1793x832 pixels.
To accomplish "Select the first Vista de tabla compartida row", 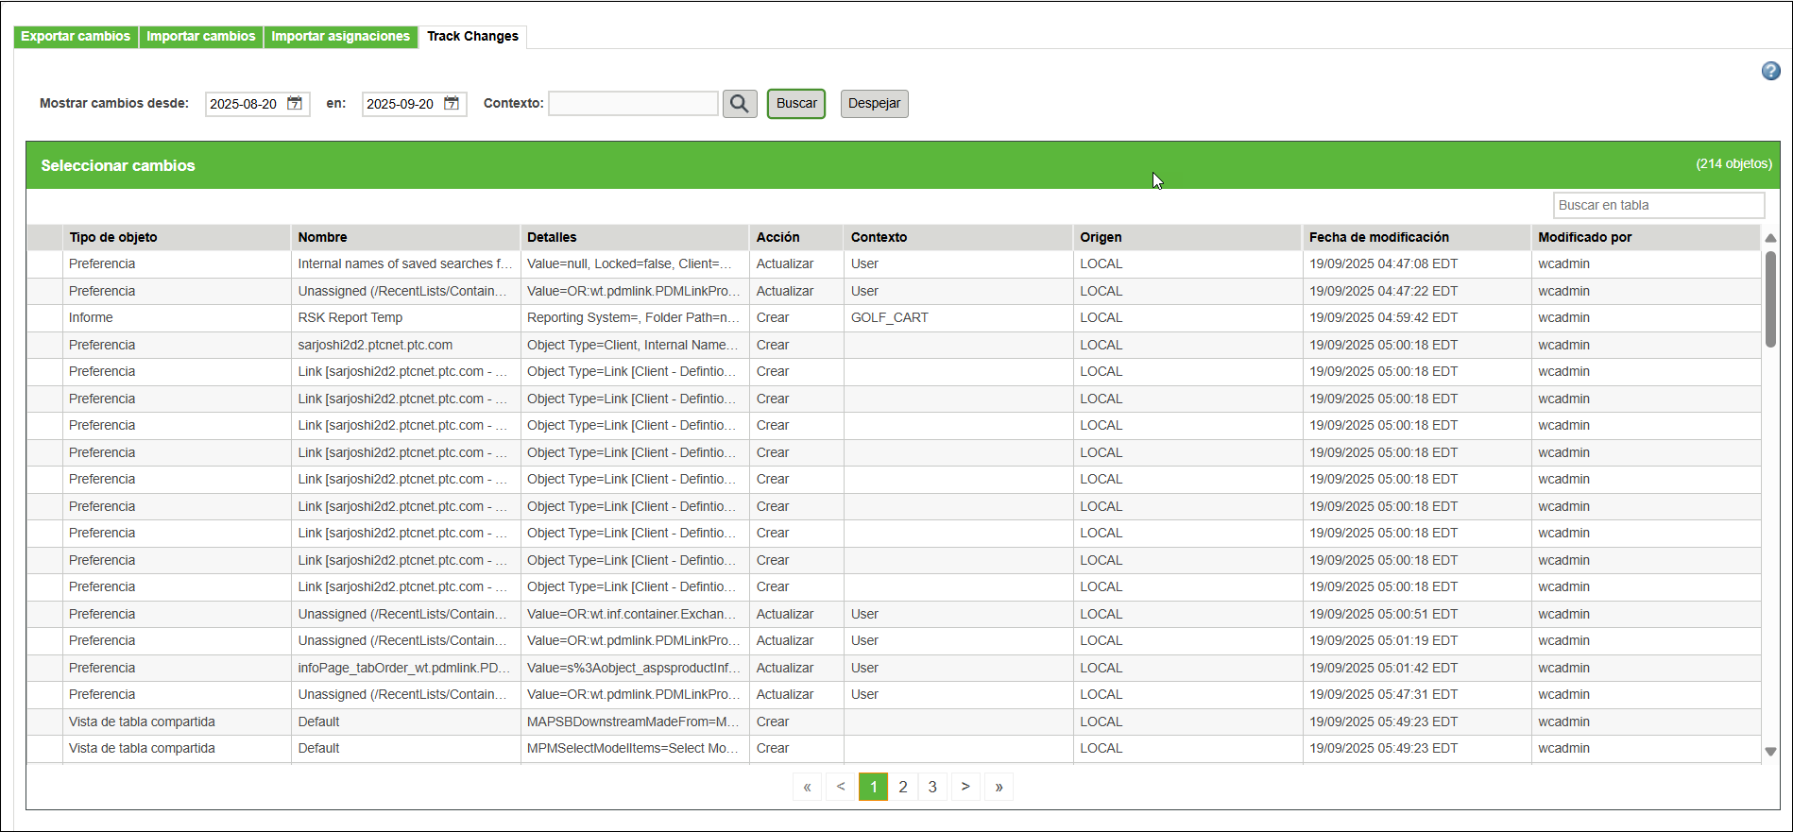I will click(894, 722).
